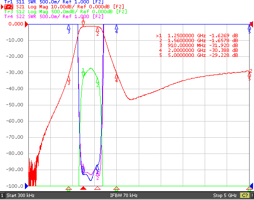Click the solid red marker triangle on frequency axis
254x200 pixels.
(83, 188)
